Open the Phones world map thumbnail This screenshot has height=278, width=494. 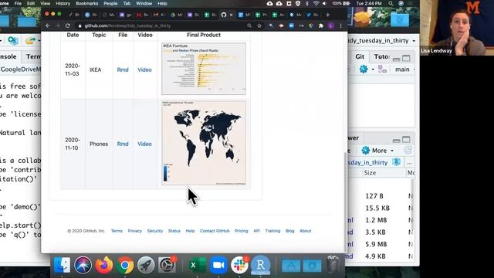(x=204, y=143)
